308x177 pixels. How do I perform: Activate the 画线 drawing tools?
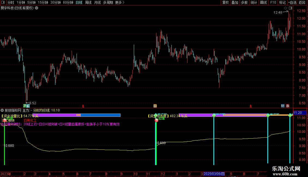pos(263,2)
